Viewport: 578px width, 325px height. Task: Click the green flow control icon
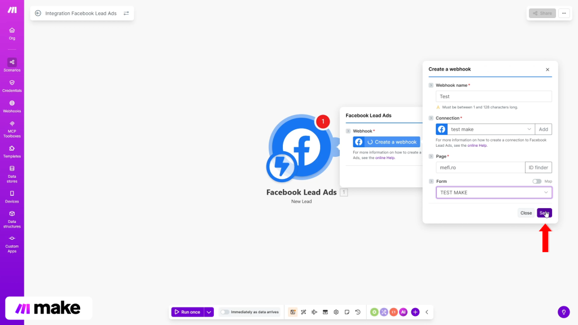(374, 312)
